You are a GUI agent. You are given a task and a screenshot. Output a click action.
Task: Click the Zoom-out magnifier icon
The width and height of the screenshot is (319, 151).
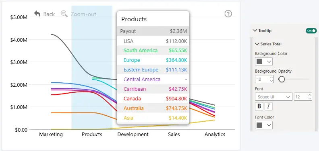[x=64, y=14]
